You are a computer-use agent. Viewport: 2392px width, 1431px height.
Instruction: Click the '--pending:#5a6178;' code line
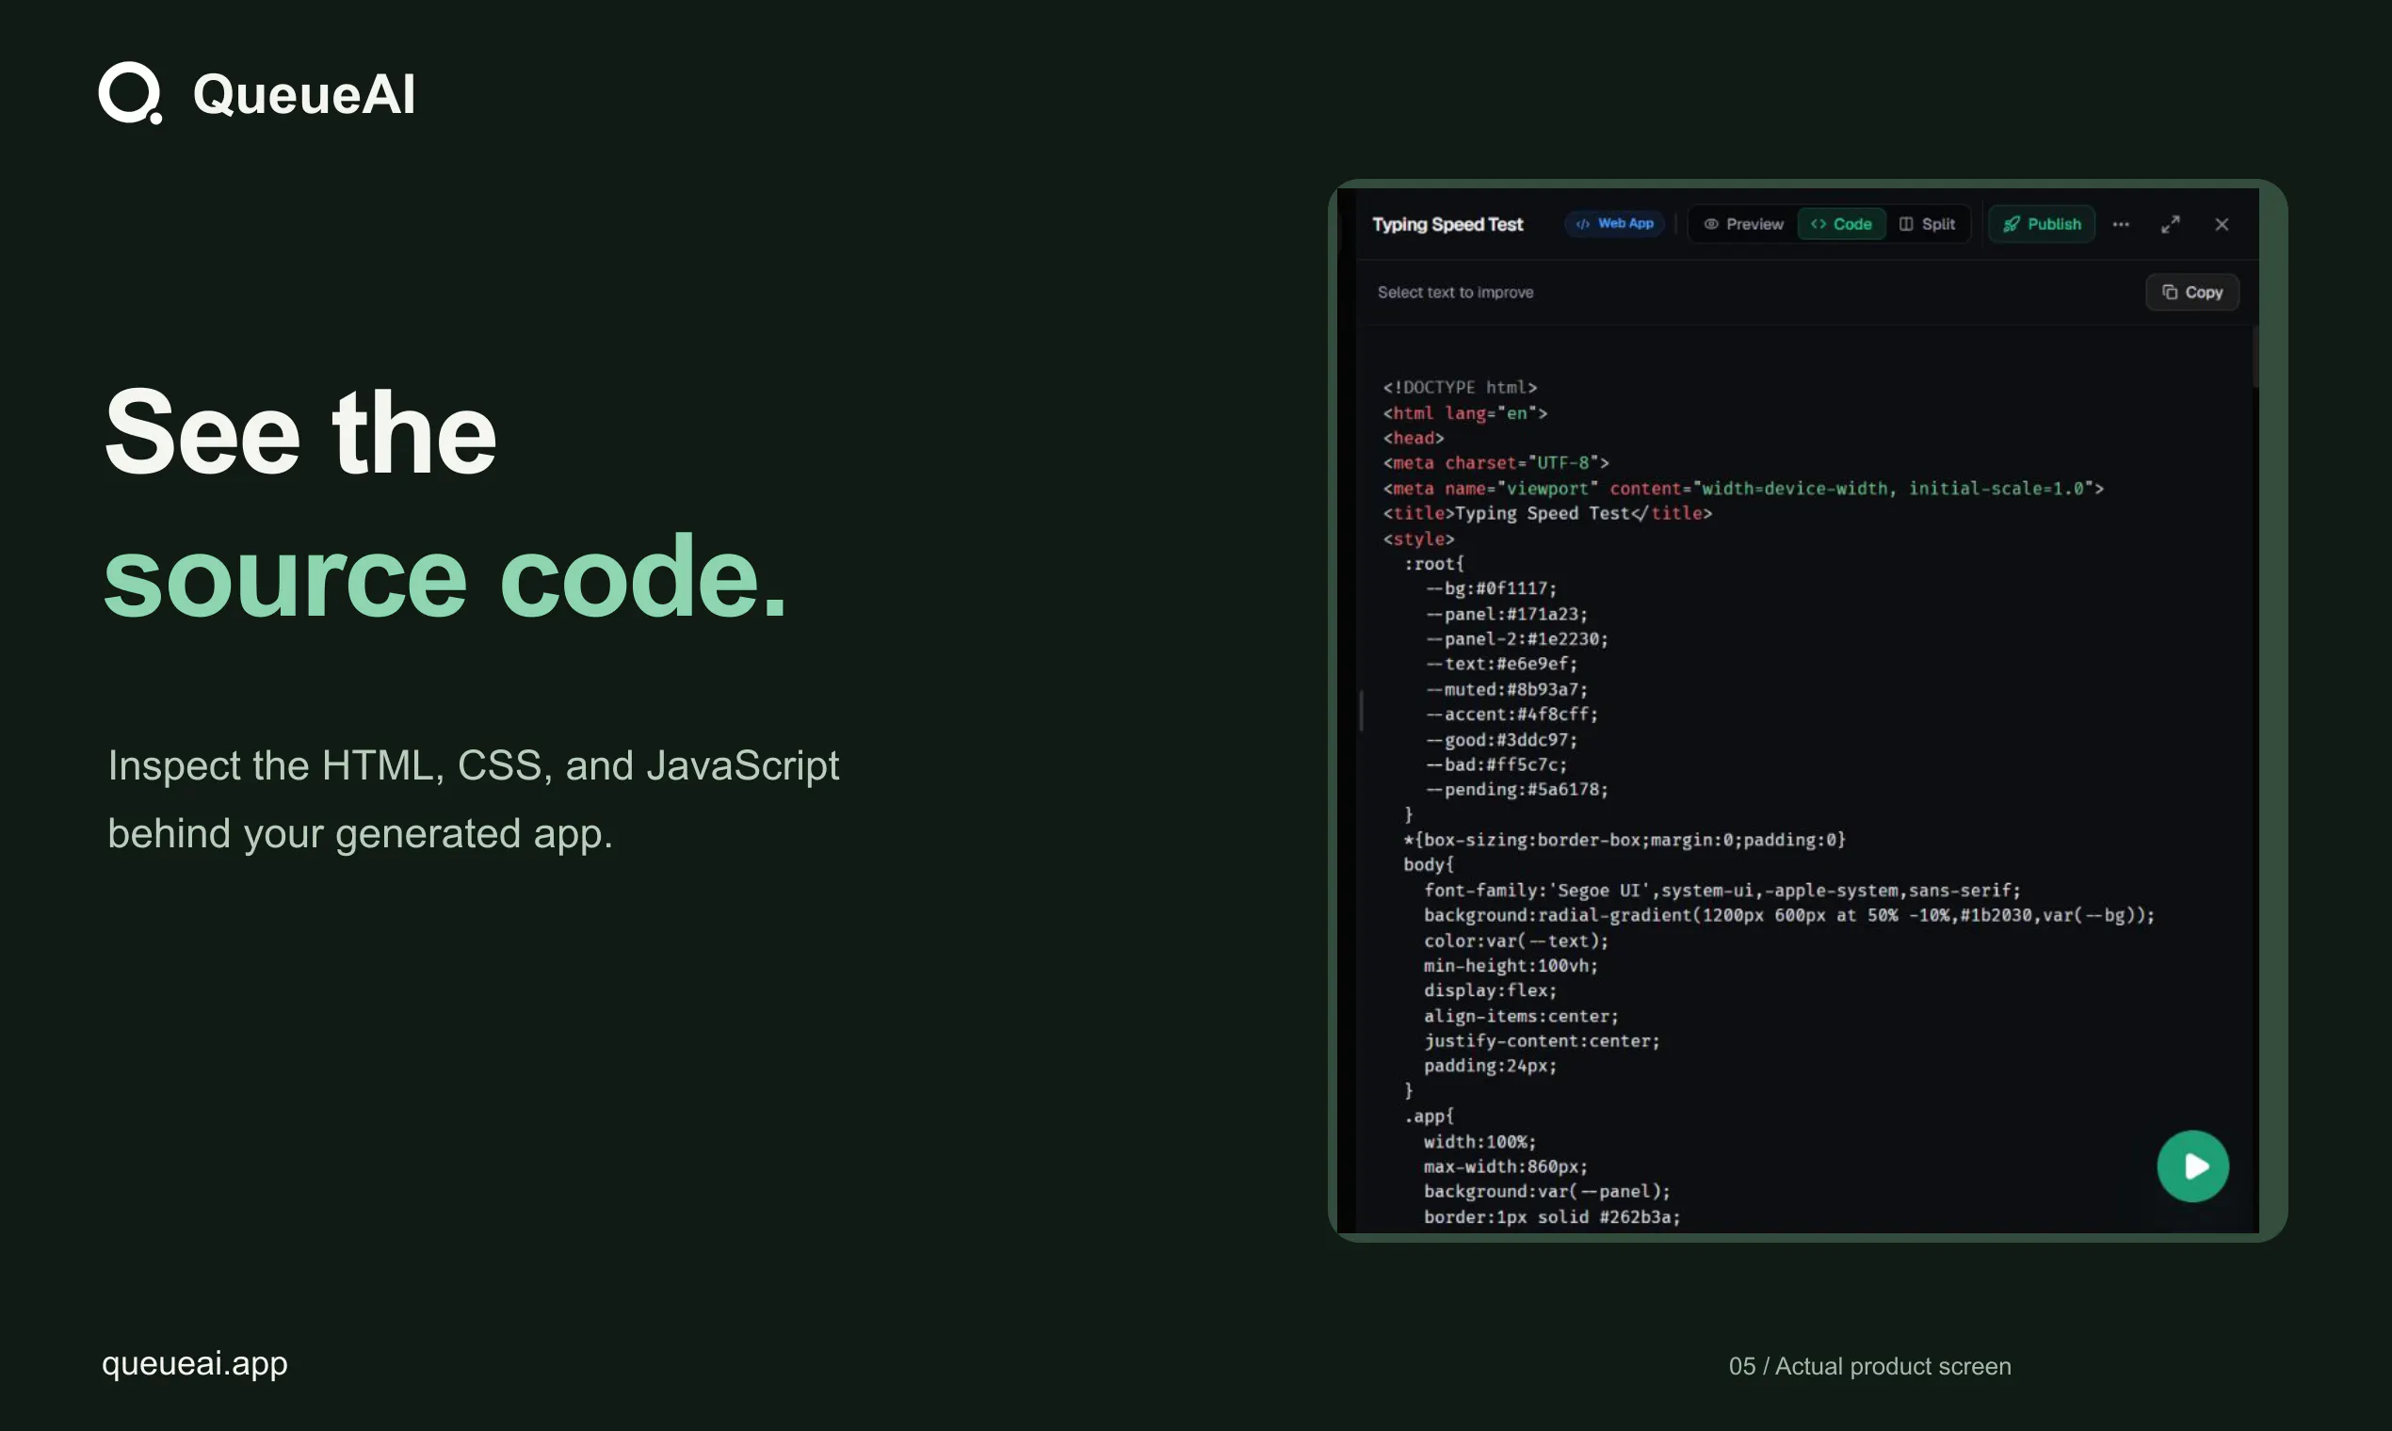(1516, 790)
